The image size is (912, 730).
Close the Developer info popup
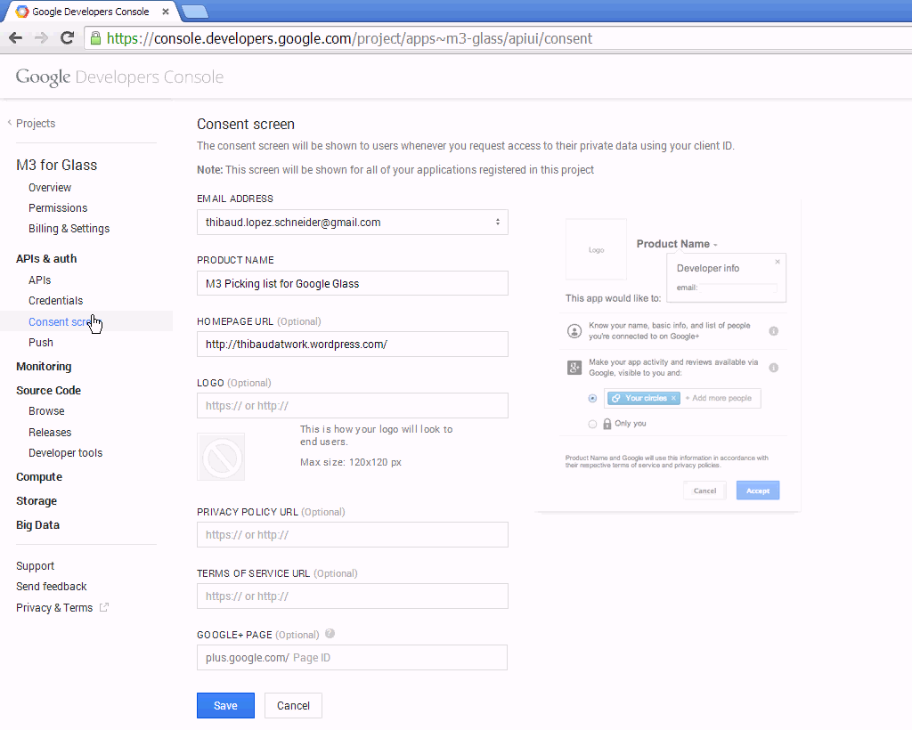(777, 262)
